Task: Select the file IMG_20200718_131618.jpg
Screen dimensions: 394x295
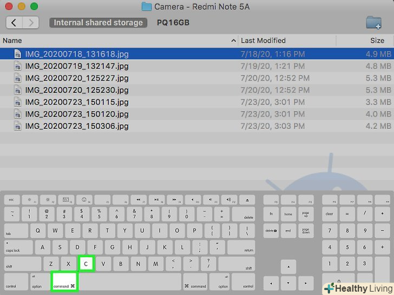Action: pyautogui.click(x=77, y=54)
